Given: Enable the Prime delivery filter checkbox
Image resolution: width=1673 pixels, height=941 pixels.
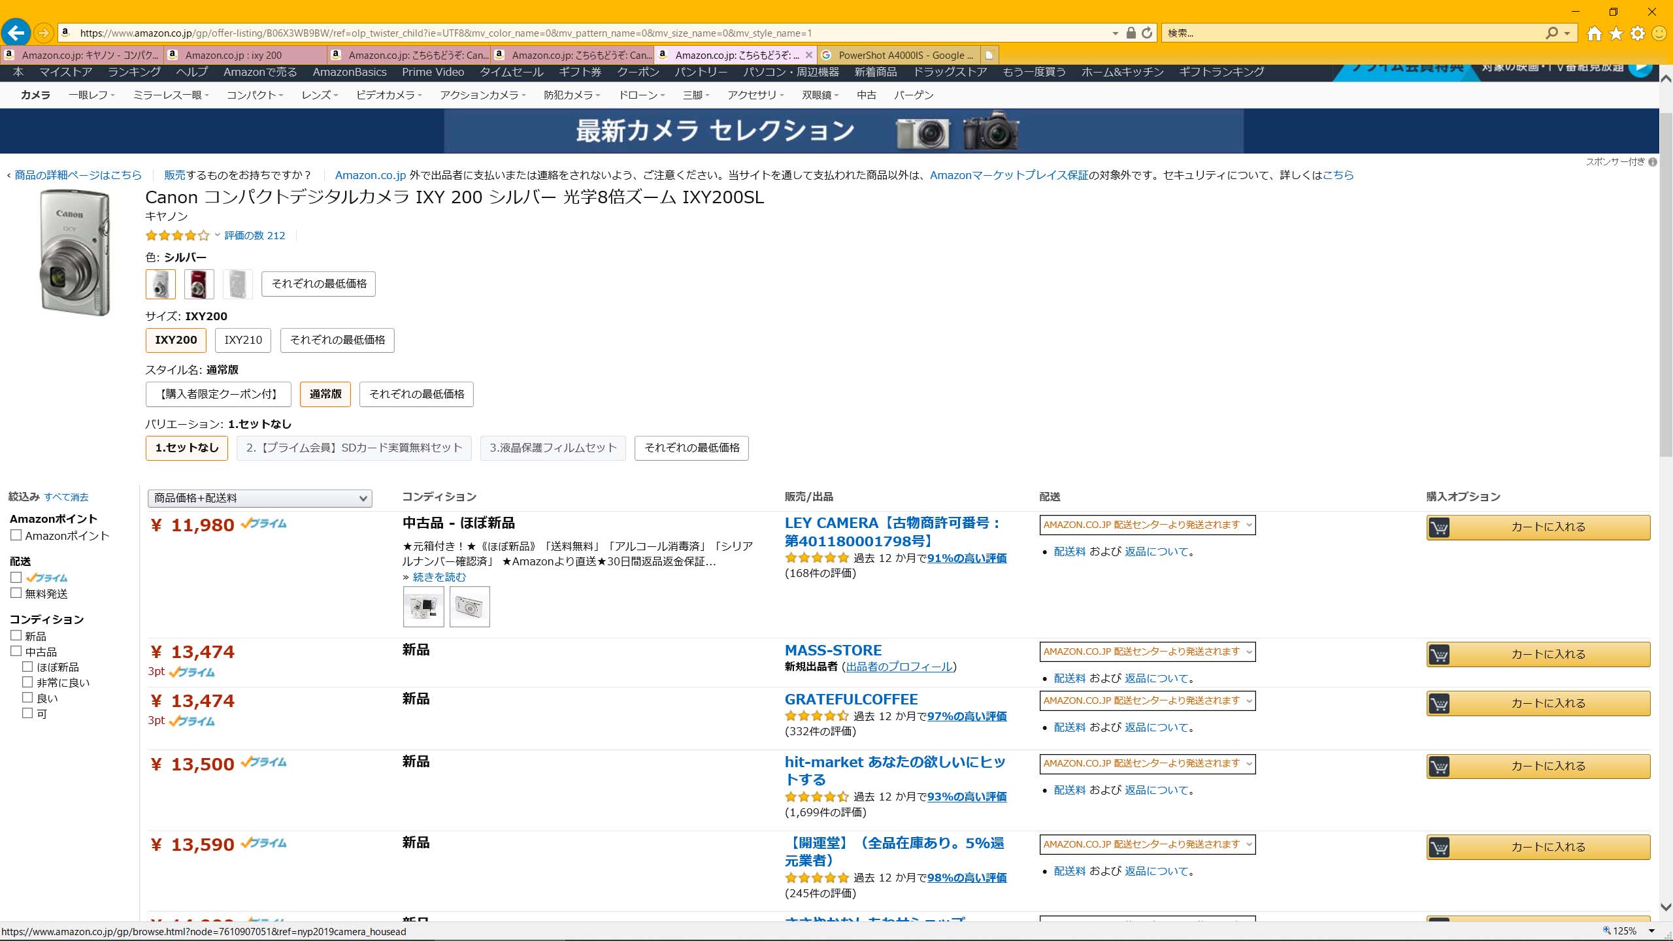Looking at the screenshot, I should pyautogui.click(x=16, y=578).
